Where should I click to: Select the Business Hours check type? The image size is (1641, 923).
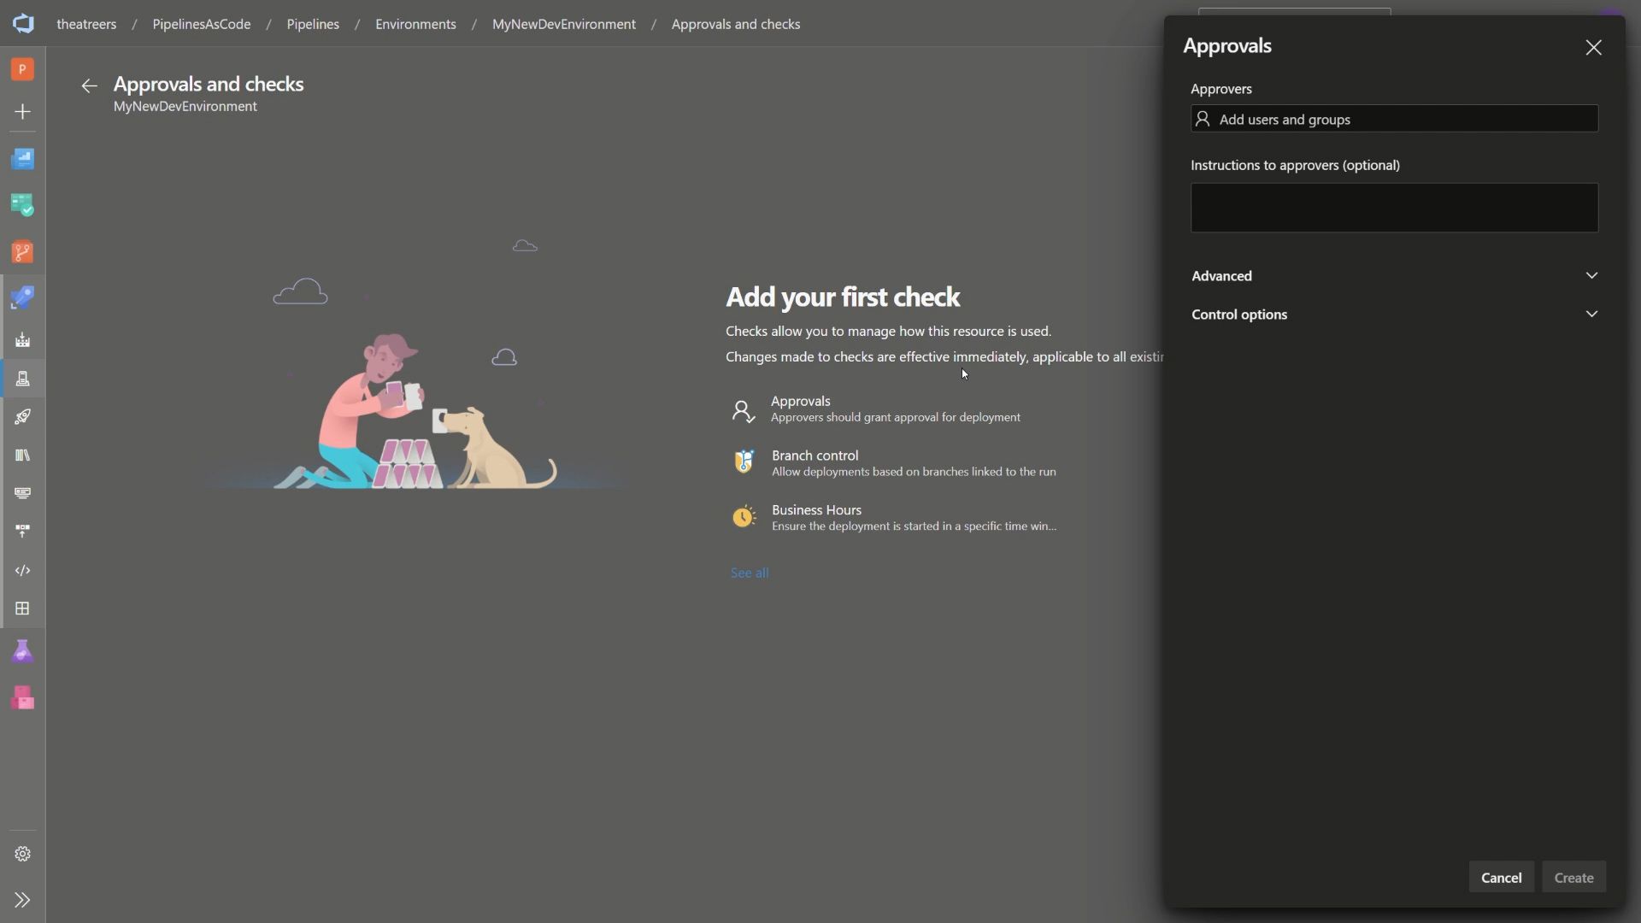[915, 517]
